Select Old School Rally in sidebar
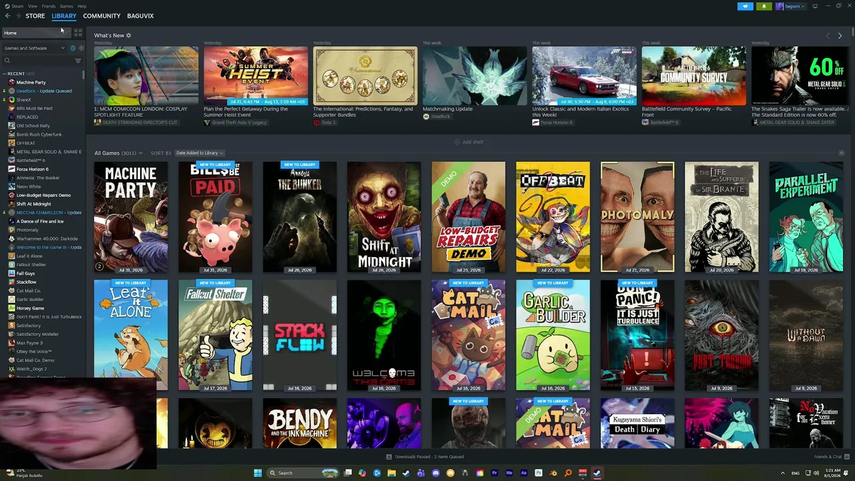The height and width of the screenshot is (481, 855). coord(43,126)
